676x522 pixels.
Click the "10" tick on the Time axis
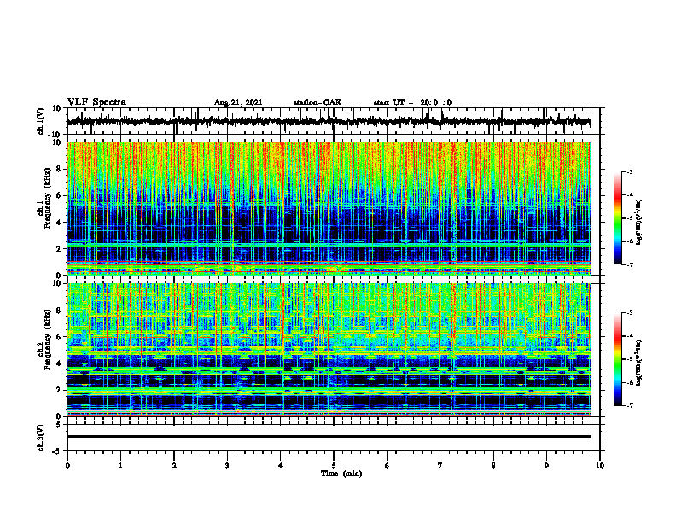(x=600, y=466)
